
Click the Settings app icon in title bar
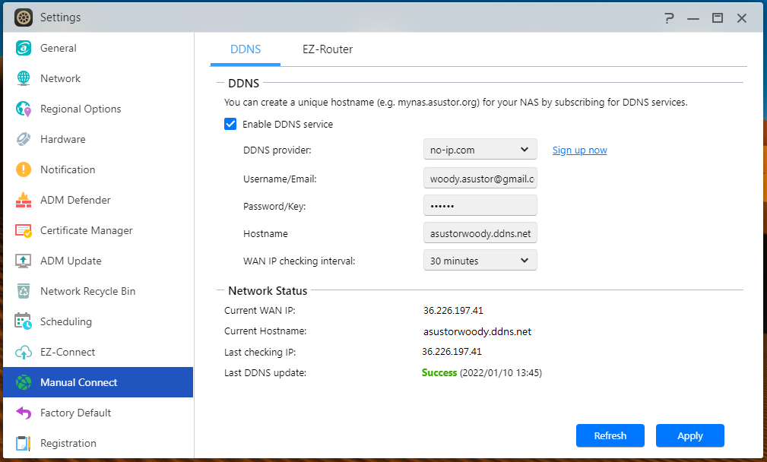pos(24,17)
